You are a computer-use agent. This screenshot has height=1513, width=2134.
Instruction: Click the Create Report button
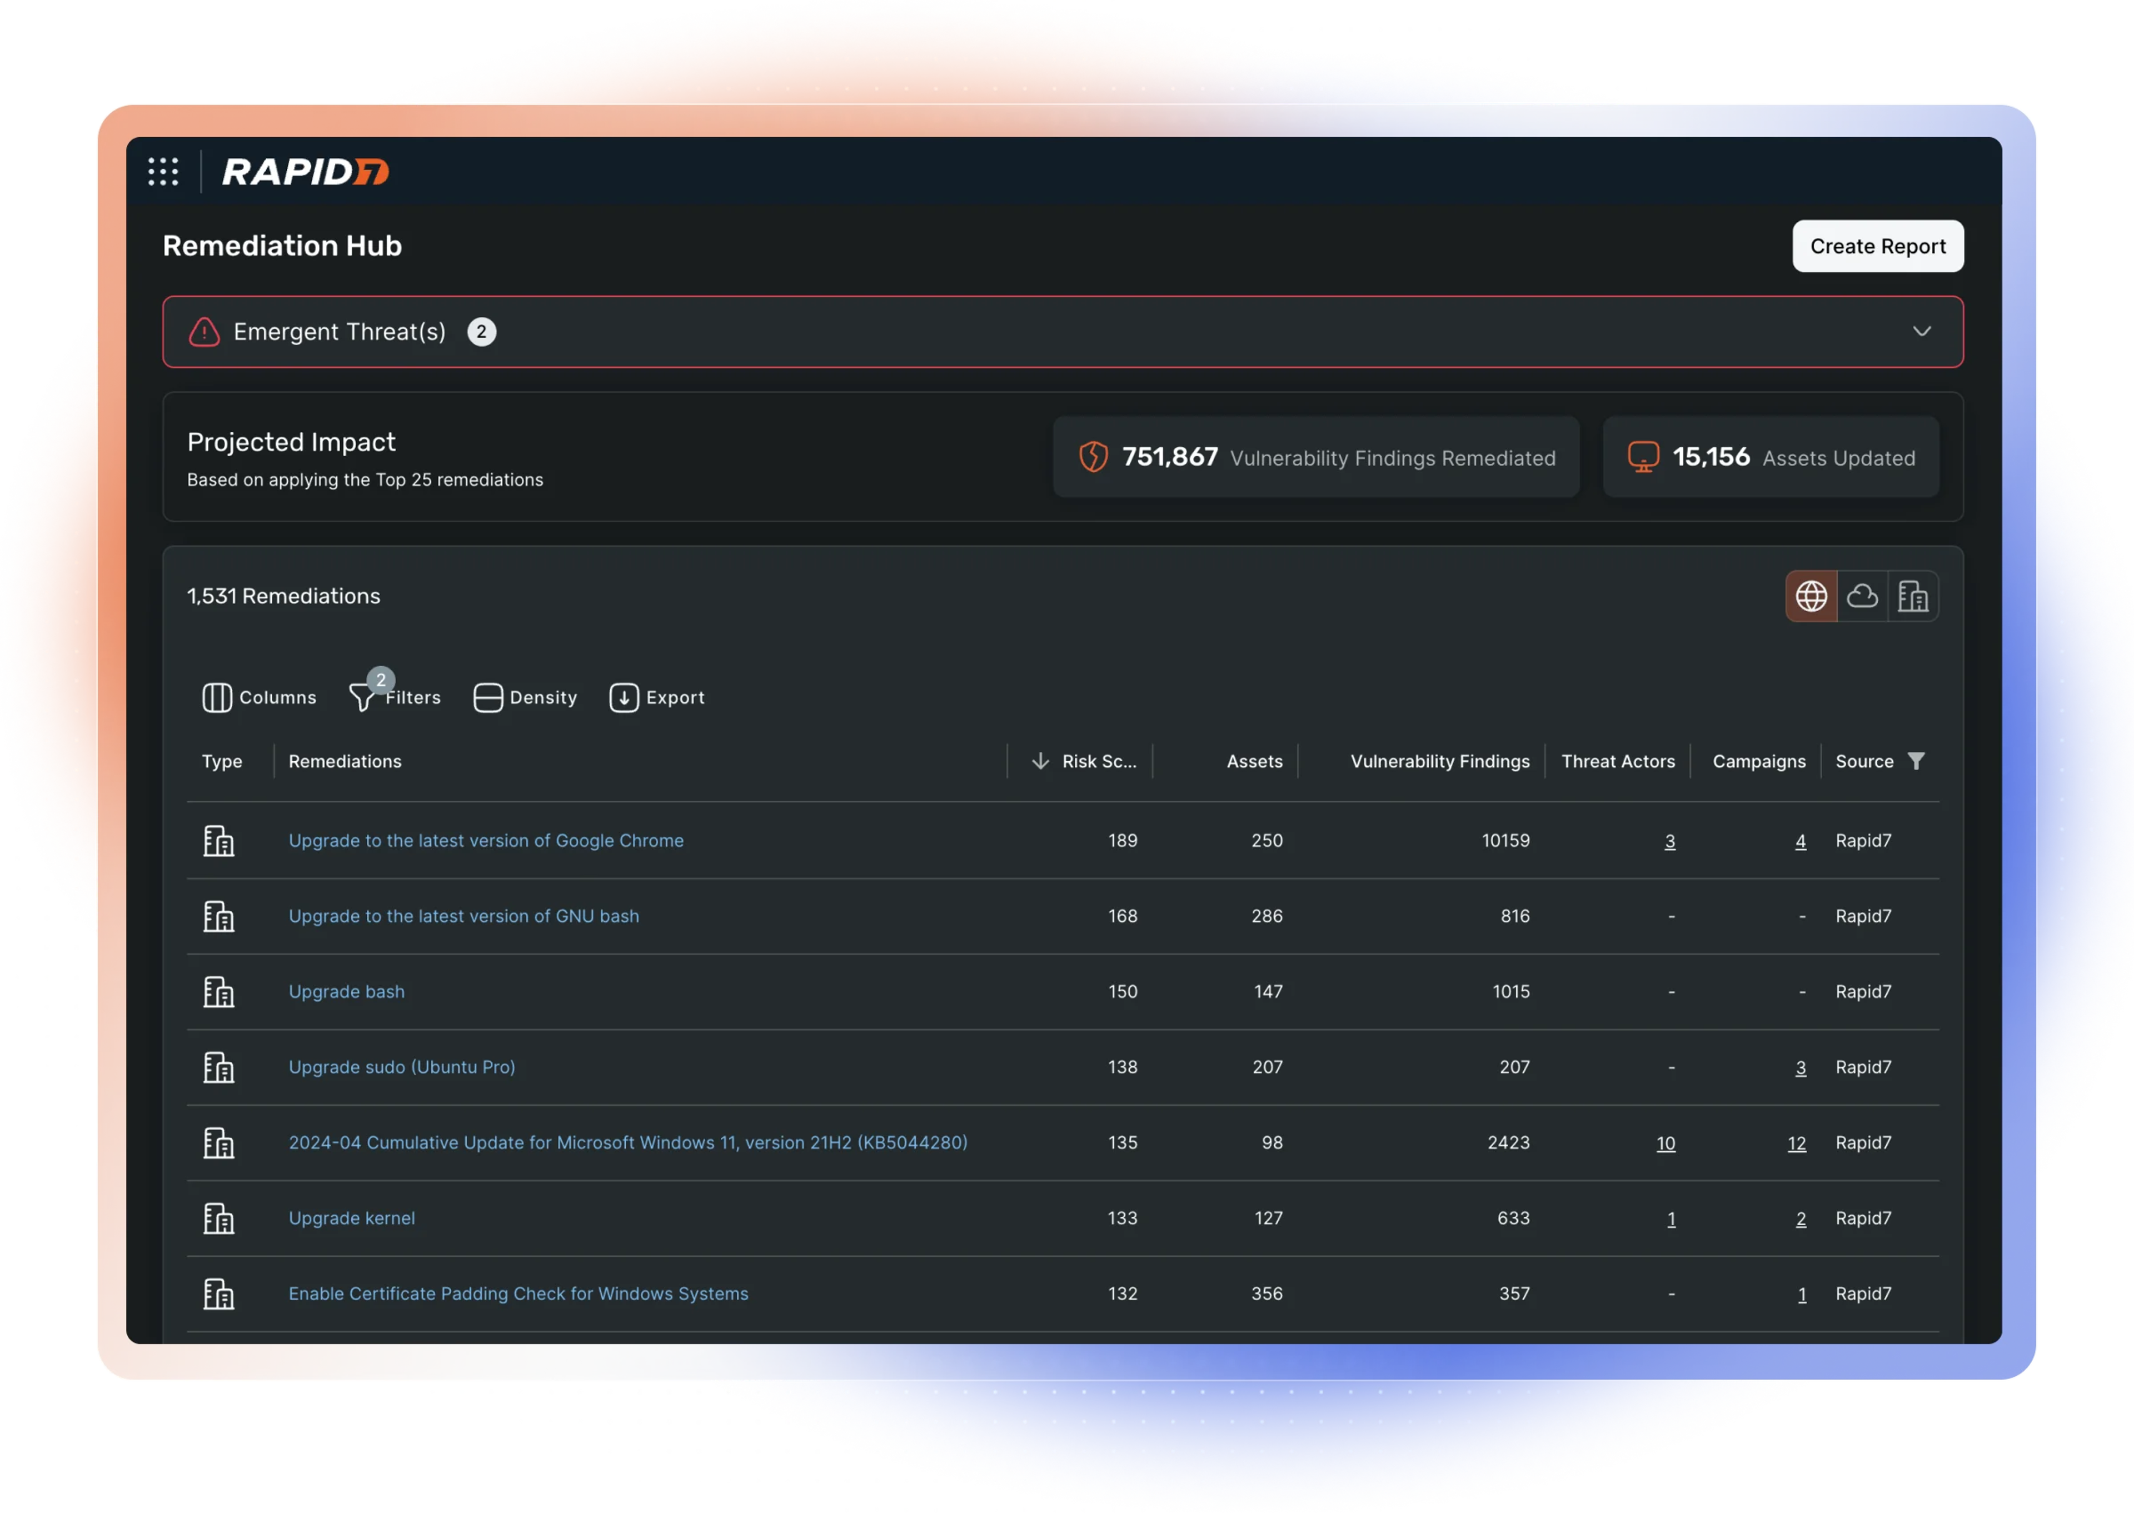click(x=1877, y=246)
